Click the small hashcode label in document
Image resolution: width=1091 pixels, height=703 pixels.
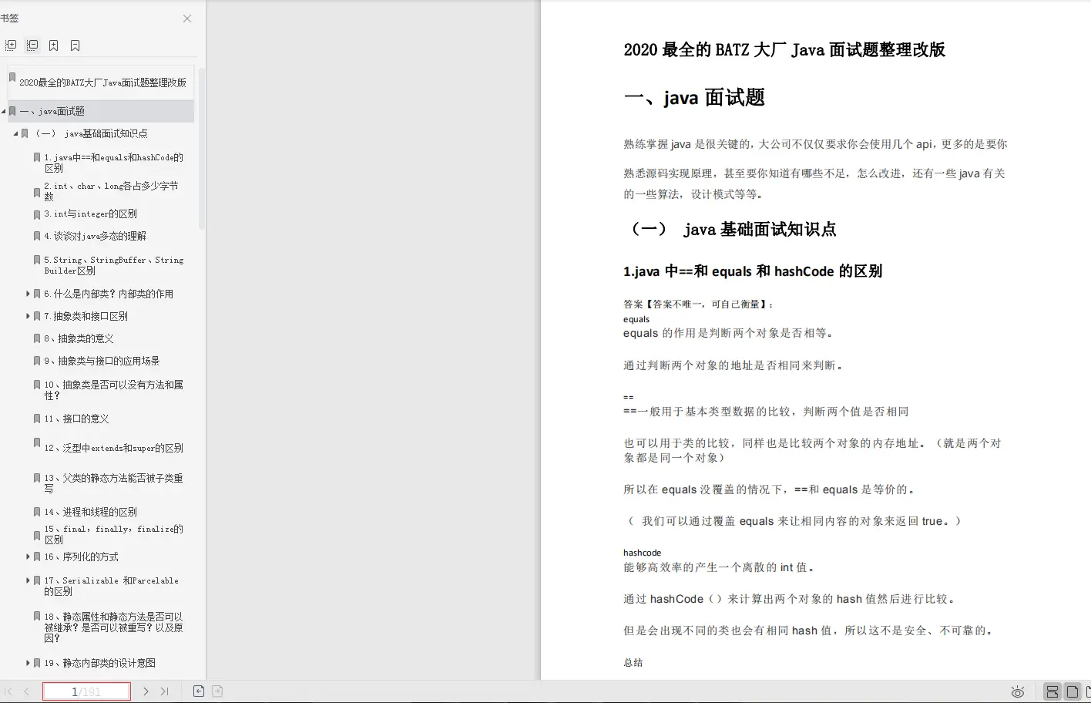coord(643,553)
